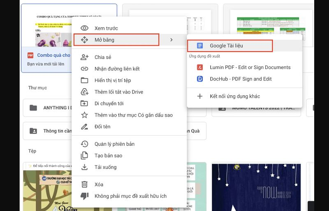Choose Xem trước from the context menu

129,28
